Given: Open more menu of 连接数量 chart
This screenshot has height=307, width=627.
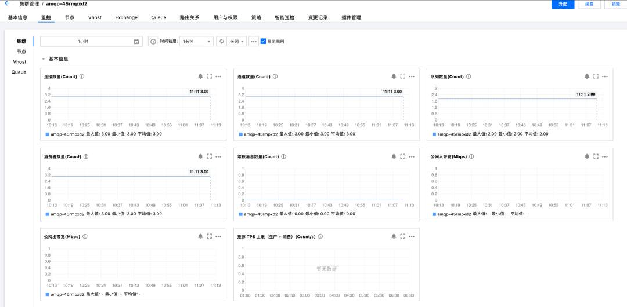Looking at the screenshot, I should click(218, 76).
